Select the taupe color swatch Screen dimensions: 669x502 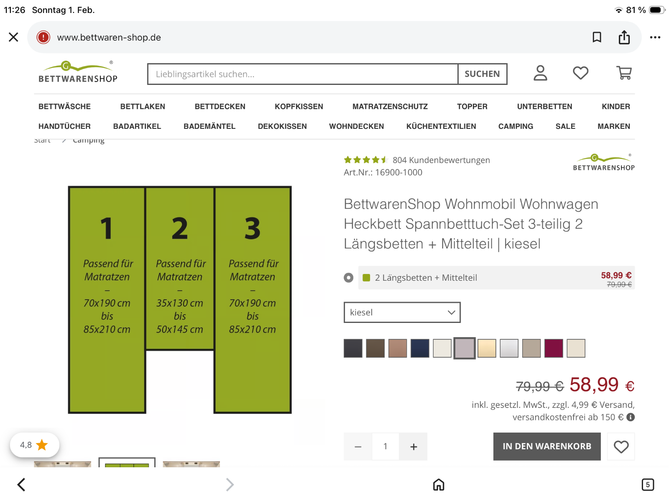pyautogui.click(x=531, y=348)
